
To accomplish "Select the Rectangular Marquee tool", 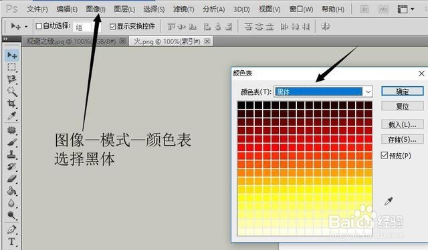I will pyautogui.click(x=11, y=67).
